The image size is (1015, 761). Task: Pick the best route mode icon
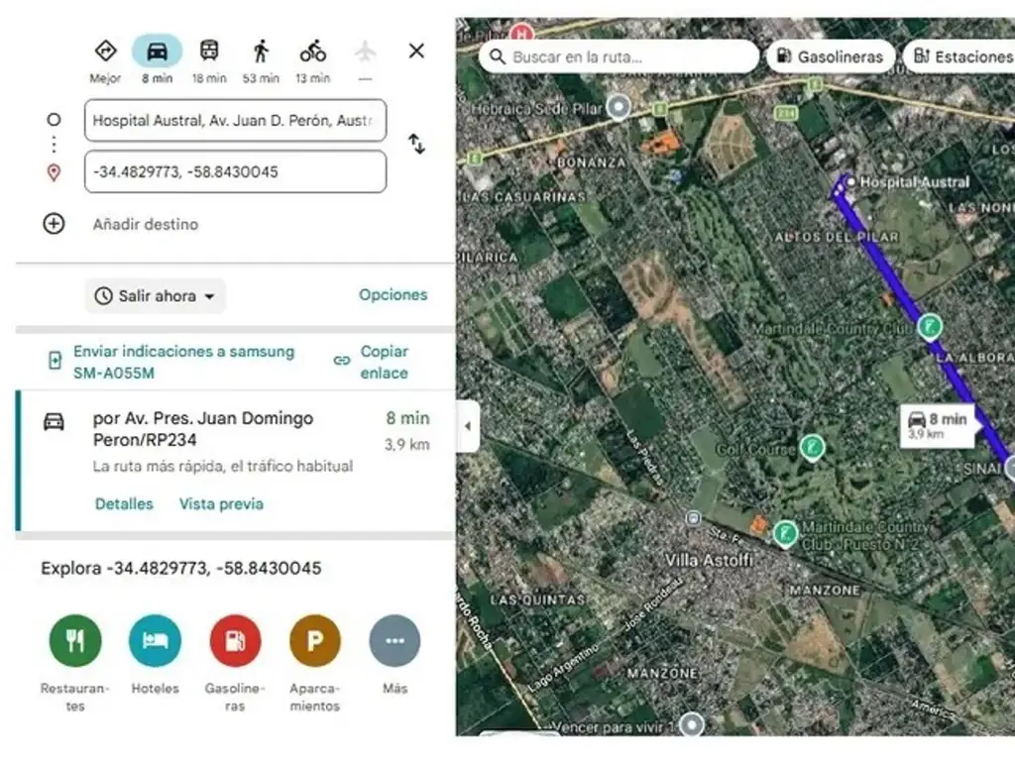pos(105,52)
